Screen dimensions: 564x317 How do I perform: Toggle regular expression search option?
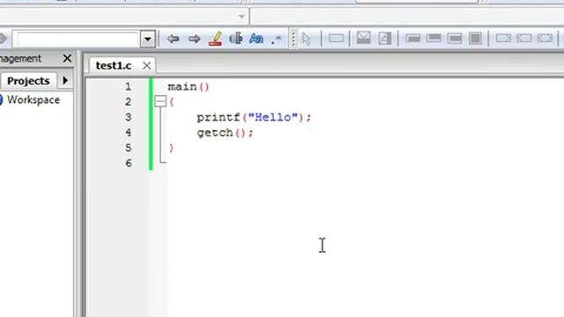276,39
